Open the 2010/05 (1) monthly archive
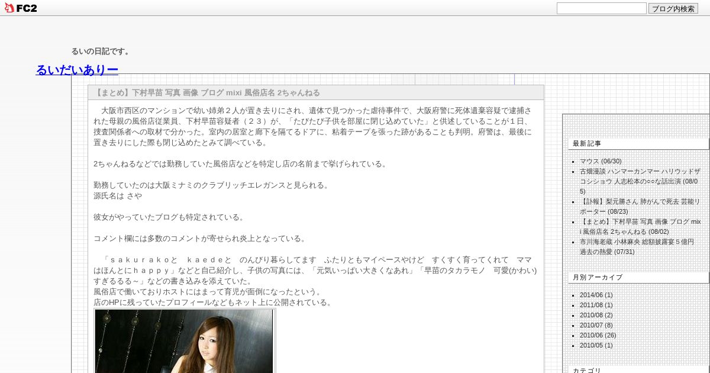The image size is (710, 373). [x=596, y=345]
